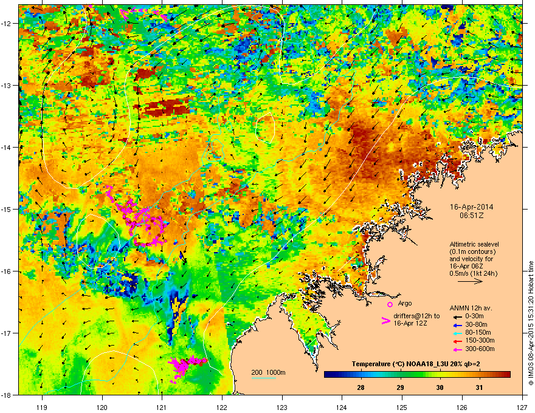Click the longitude axis label '123'
Screen dimensions: 535x413
(282, 407)
